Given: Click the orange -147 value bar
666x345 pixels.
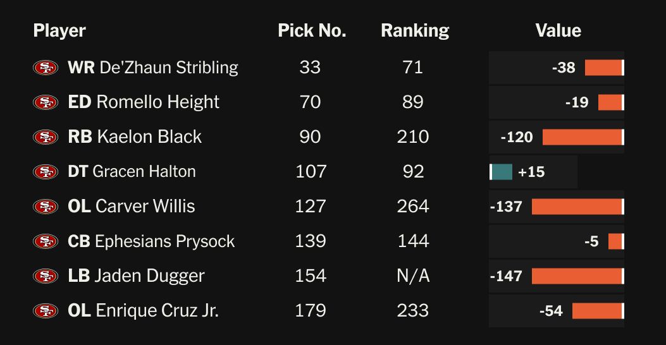Looking at the screenshot, I should (577, 276).
